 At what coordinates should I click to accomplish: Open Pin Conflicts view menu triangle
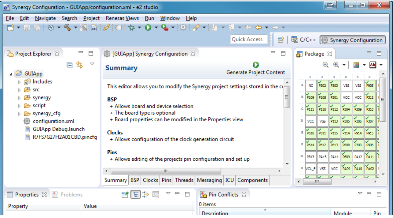point(360,193)
